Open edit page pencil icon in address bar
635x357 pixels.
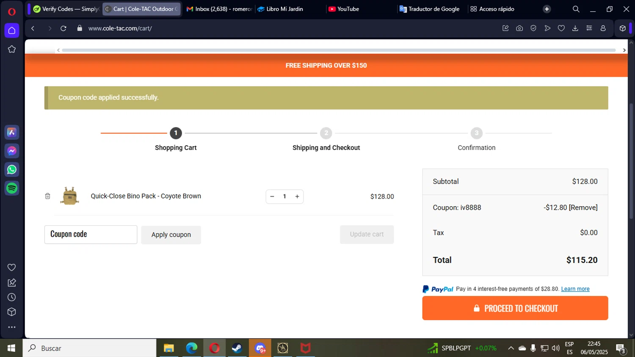[x=505, y=28]
